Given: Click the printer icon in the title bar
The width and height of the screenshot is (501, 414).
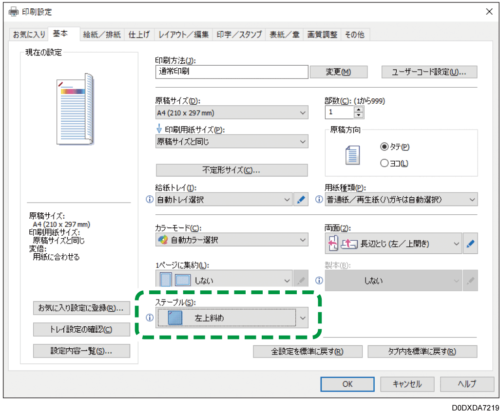Looking at the screenshot, I should [12, 11].
